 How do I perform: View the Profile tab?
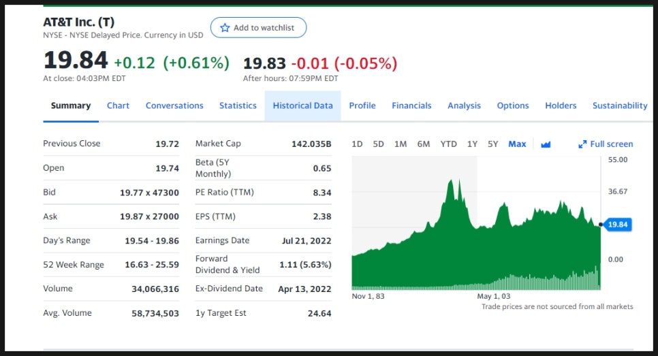[x=362, y=106]
